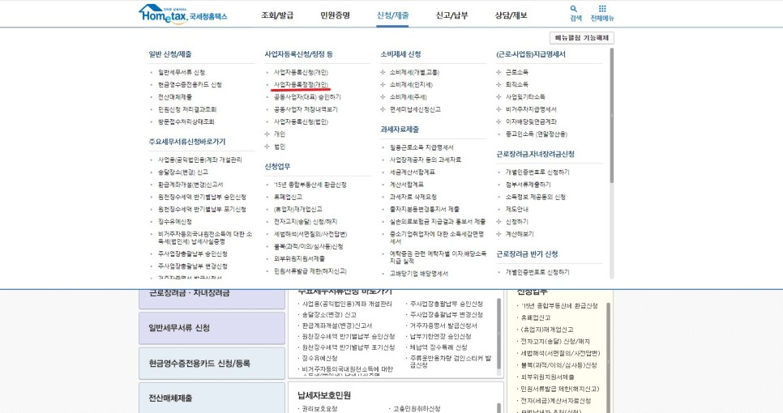Open 전산매체제출 in the menu list

(x=175, y=97)
